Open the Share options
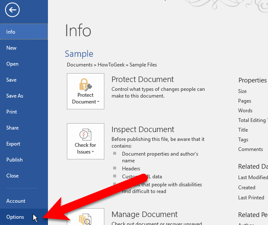The image size is (268, 225). click(13, 128)
